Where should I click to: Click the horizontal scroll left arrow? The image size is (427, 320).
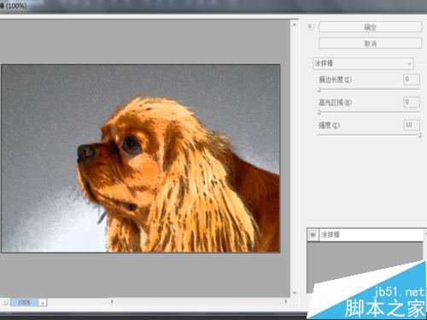112,302
